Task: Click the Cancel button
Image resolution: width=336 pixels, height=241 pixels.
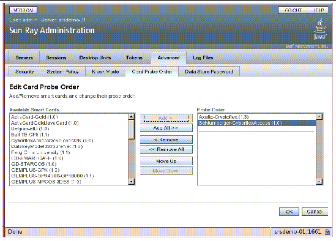Action: tap(315, 212)
